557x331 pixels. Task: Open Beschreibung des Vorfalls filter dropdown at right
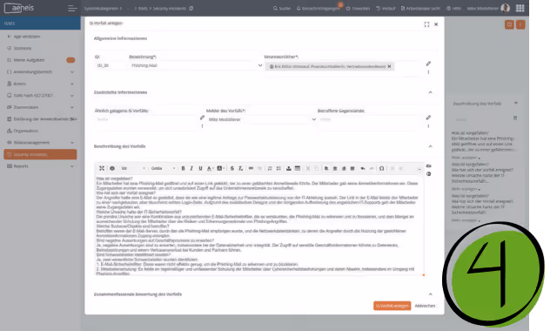pos(516,103)
